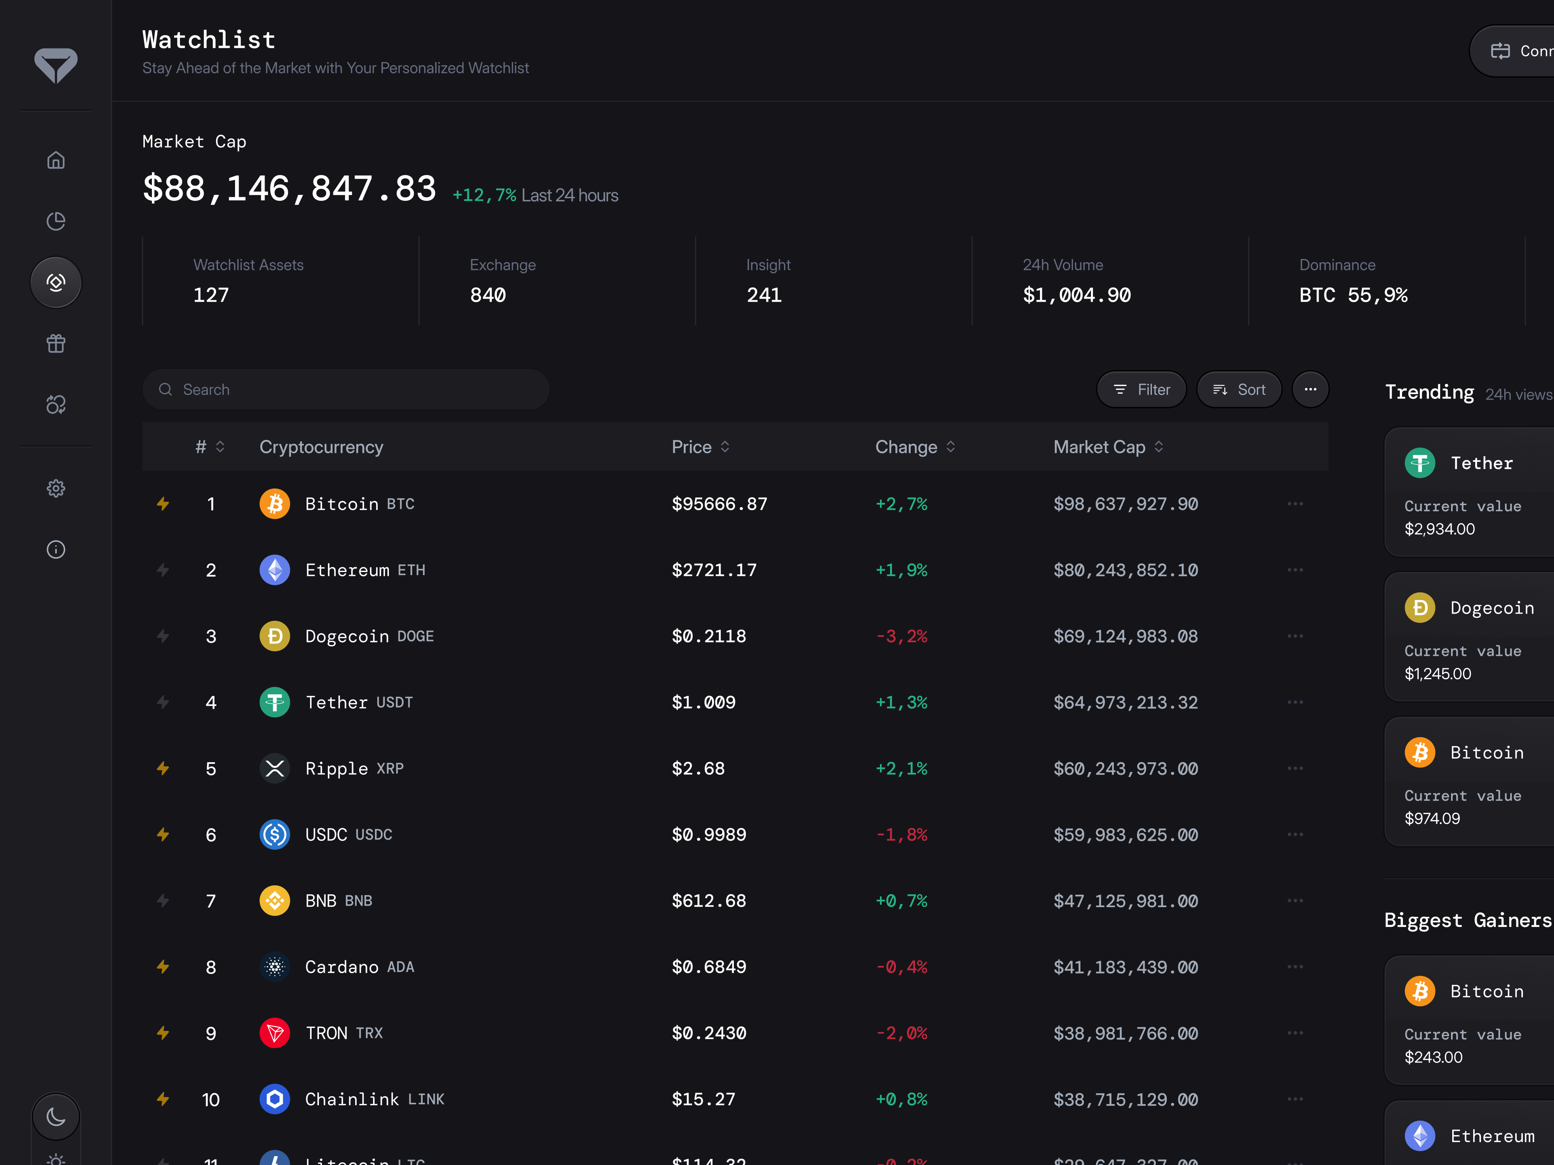Open the gift rewards sidebar icon
This screenshot has height=1165, width=1554.
[x=56, y=343]
